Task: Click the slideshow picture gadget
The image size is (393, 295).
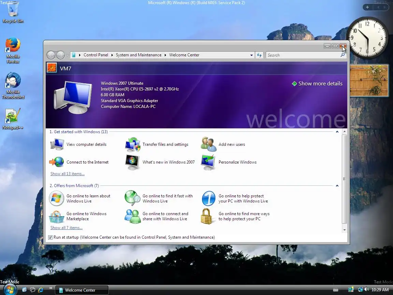Action: point(369,81)
